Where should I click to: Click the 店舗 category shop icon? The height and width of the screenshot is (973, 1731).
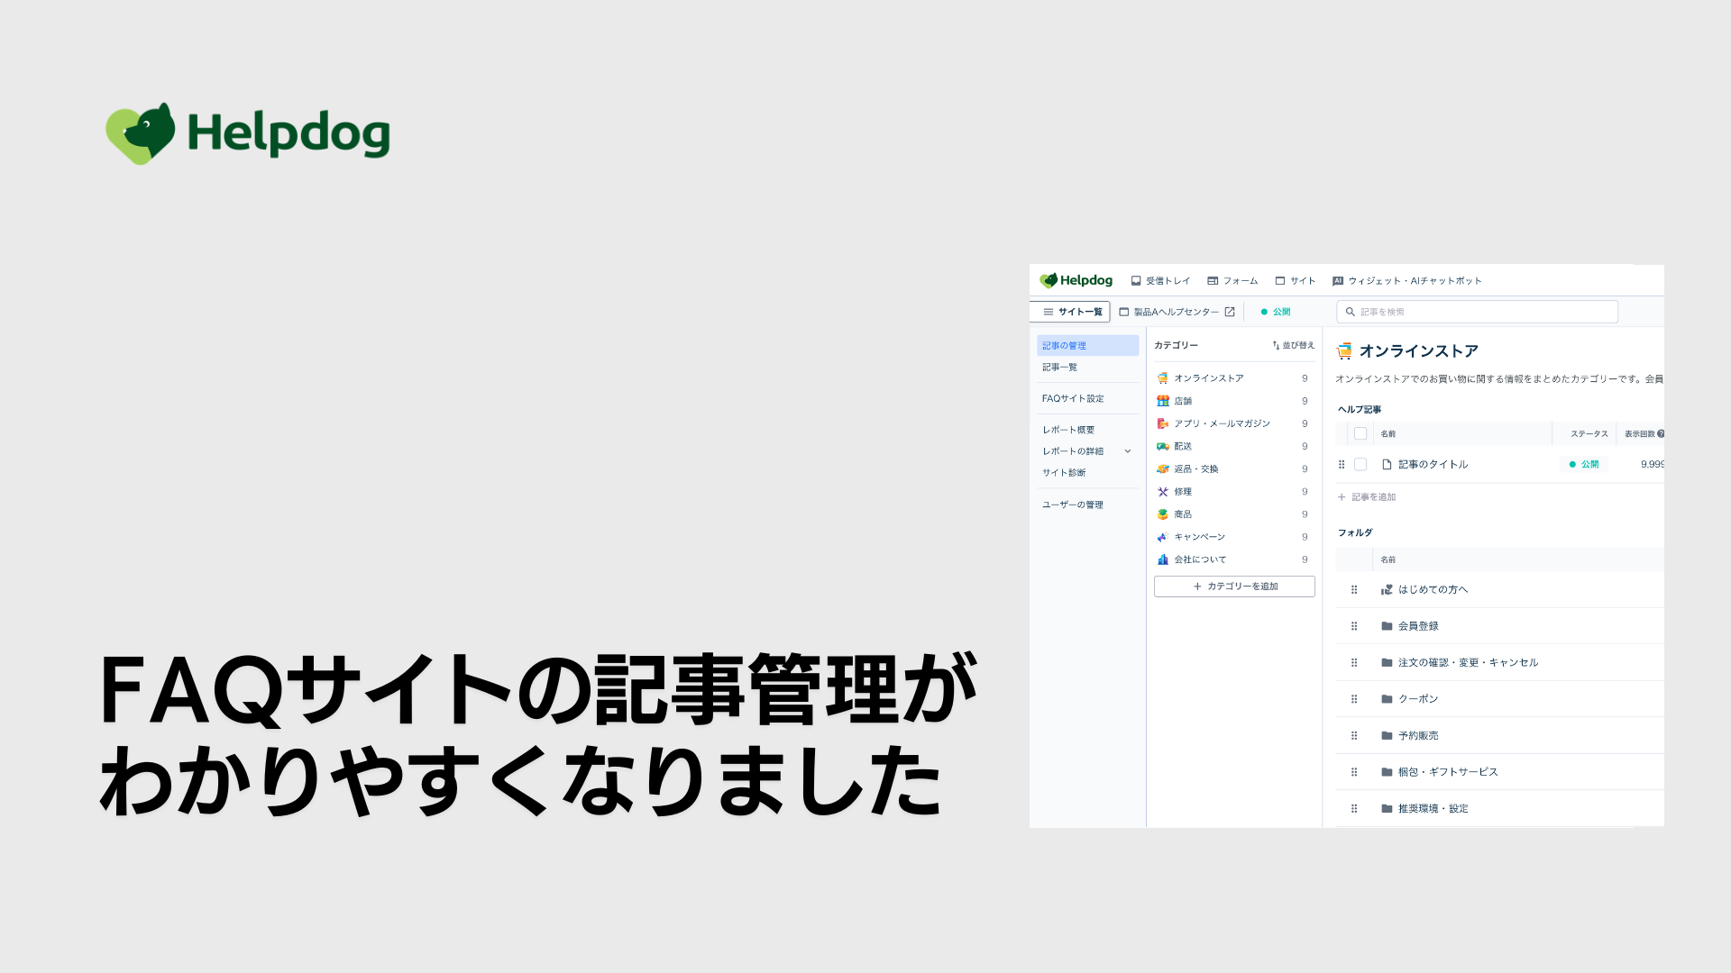tap(1163, 401)
